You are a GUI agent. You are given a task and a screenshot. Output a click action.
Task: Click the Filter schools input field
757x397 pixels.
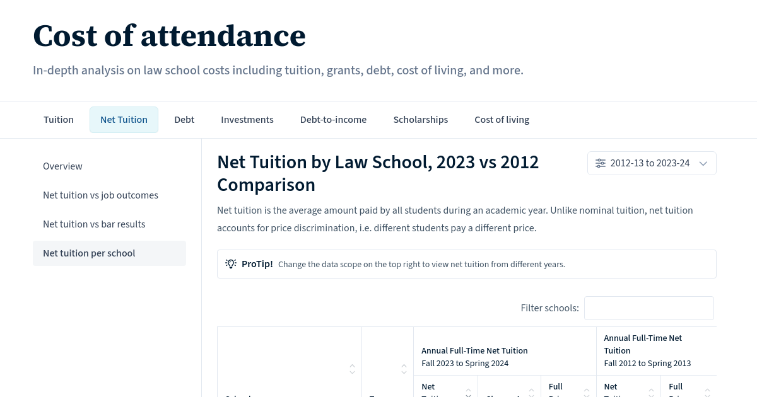click(x=648, y=308)
